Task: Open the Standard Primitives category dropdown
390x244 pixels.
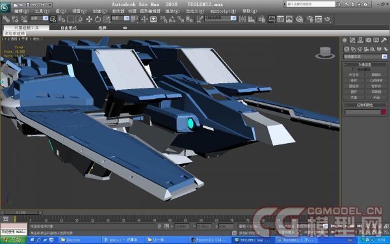Action: [x=365, y=57]
